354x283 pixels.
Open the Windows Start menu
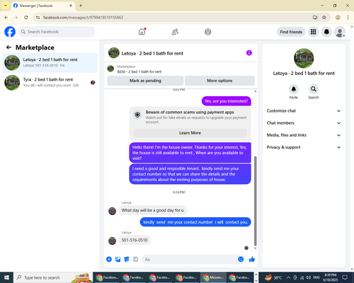pos(6,277)
